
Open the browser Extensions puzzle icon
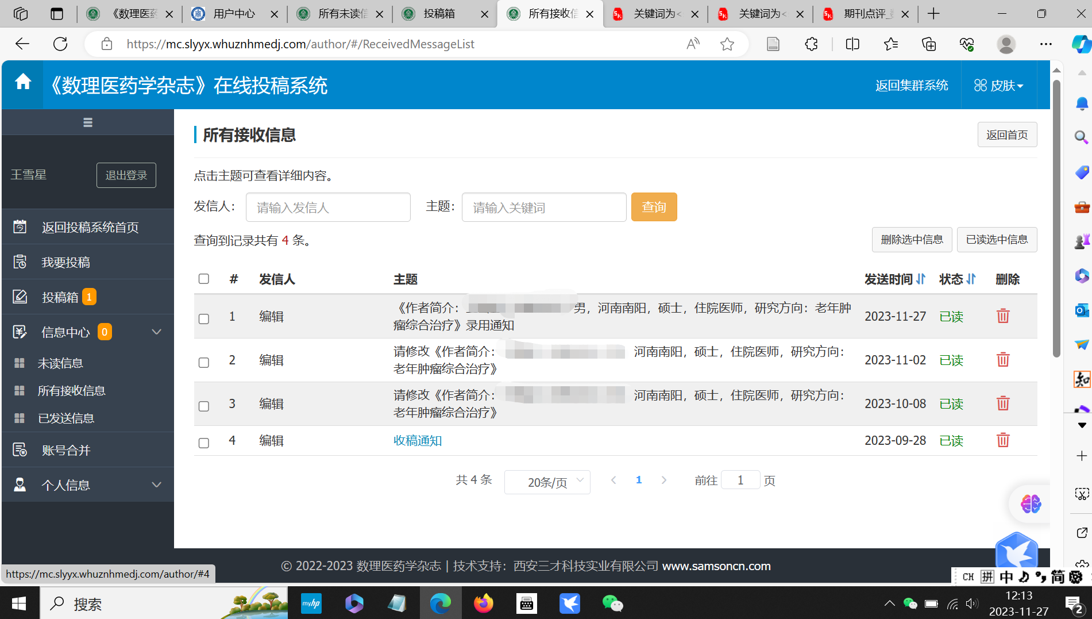pyautogui.click(x=811, y=44)
